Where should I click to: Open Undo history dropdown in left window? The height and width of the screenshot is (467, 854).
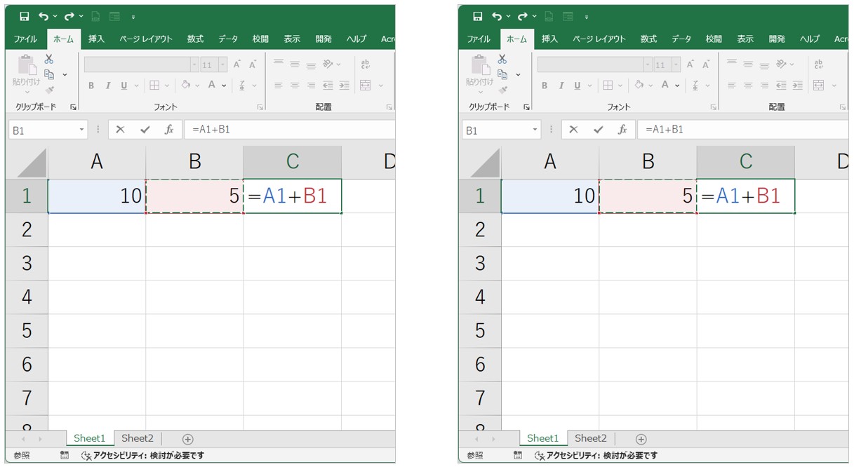pos(56,15)
